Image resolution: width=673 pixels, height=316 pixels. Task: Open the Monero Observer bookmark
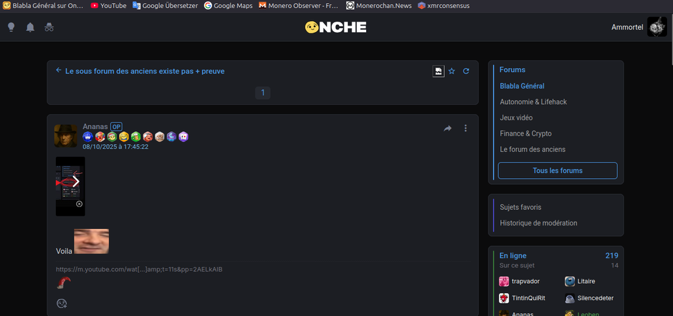pos(298,5)
